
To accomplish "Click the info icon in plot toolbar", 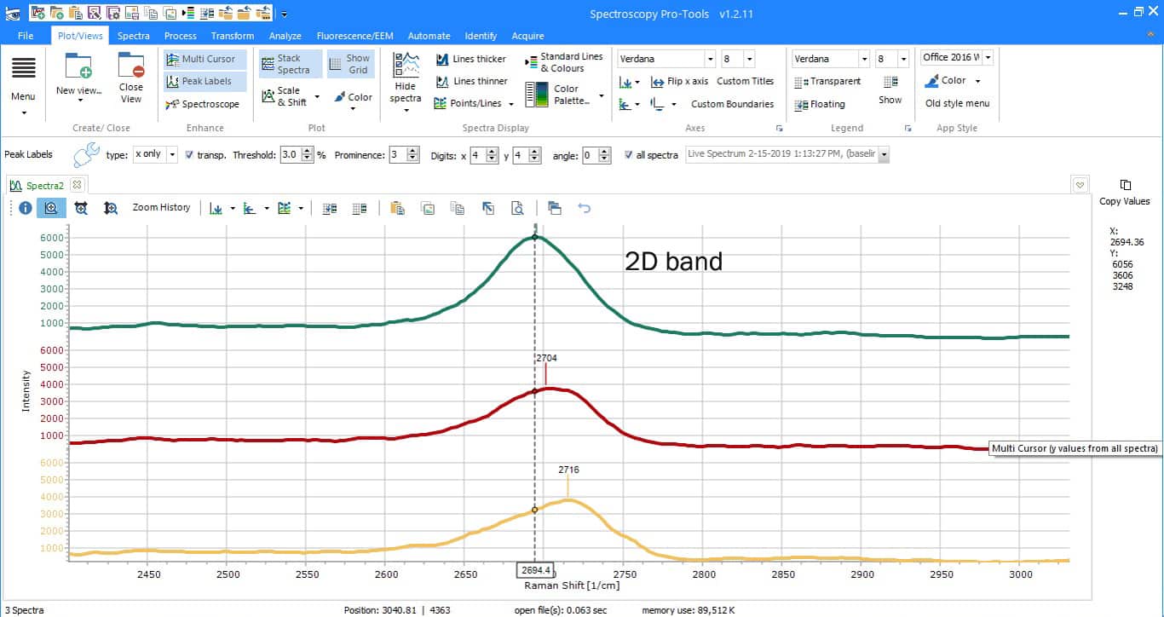I will pos(26,208).
